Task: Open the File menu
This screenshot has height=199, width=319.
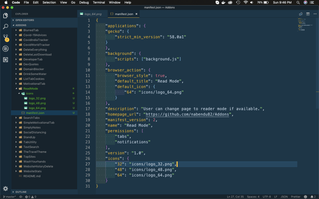Action: (26, 3)
